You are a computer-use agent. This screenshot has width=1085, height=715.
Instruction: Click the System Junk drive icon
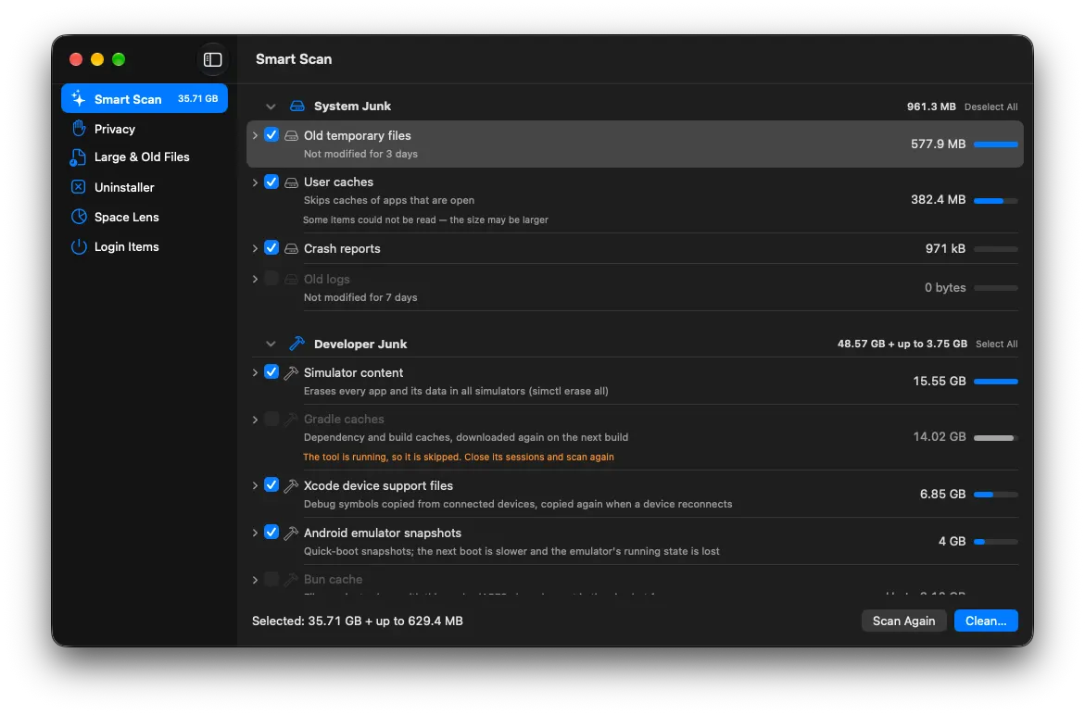(x=296, y=106)
